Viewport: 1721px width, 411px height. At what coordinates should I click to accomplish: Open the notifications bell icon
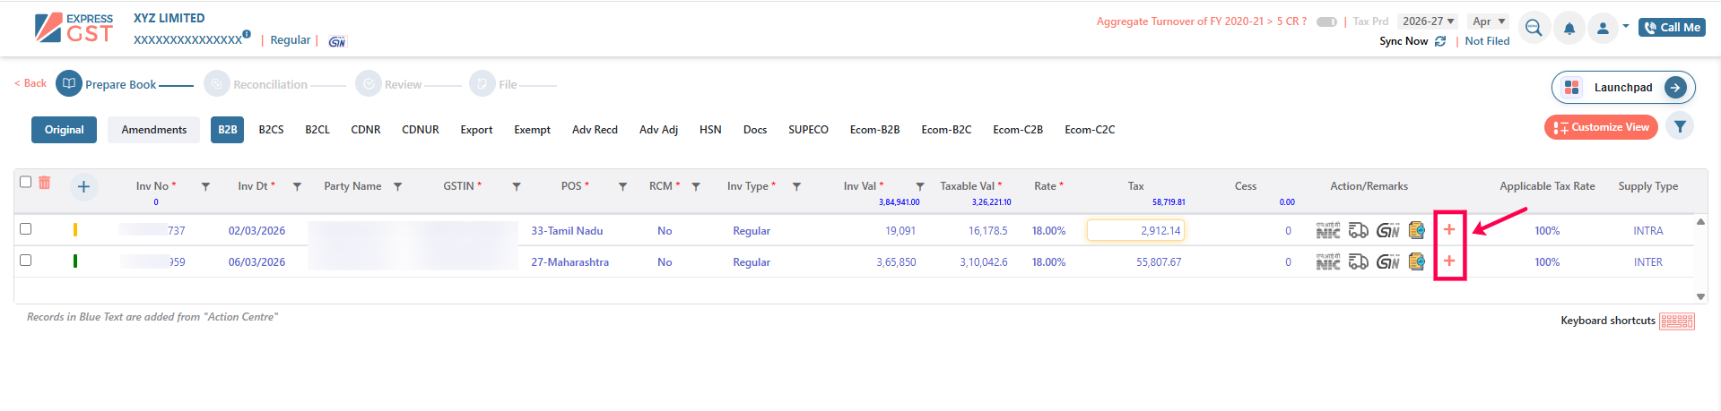tap(1569, 29)
